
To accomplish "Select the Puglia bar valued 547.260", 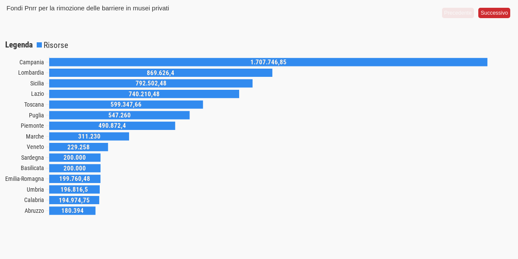I will (119, 115).
